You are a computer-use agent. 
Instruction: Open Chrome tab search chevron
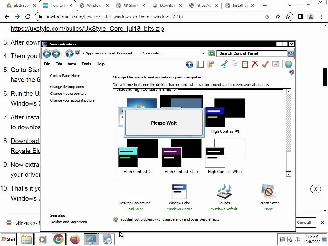tap(290, 5)
